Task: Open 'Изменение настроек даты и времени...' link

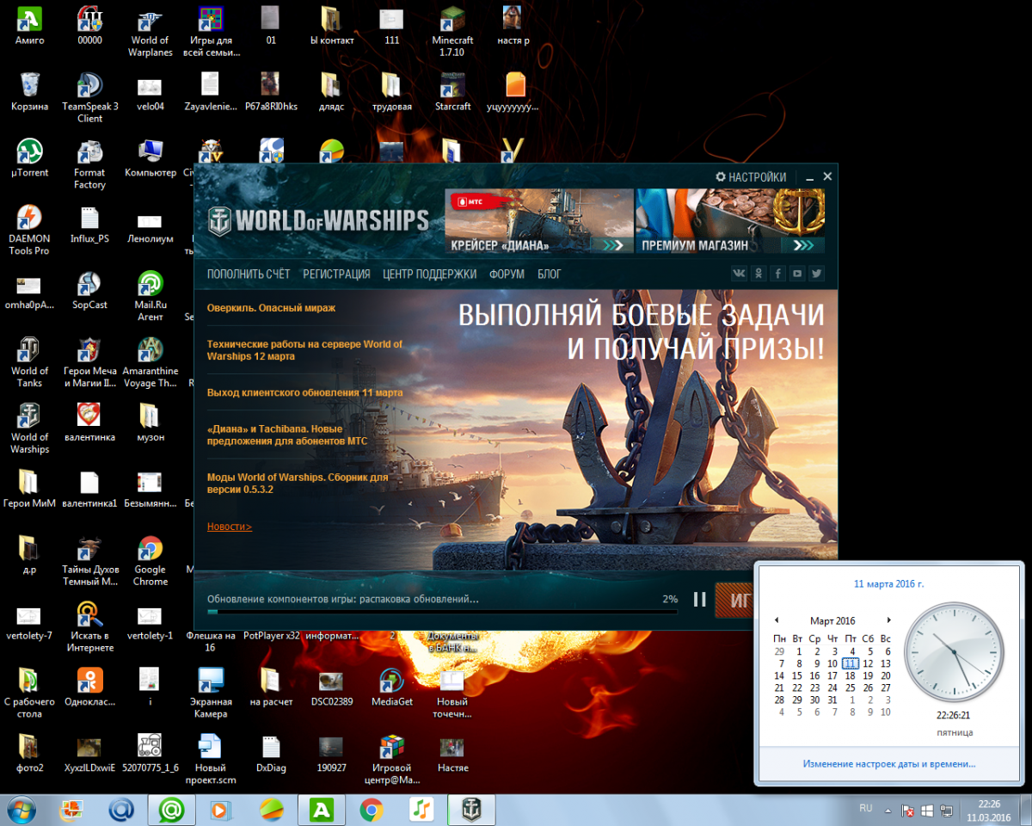Action: tap(889, 764)
